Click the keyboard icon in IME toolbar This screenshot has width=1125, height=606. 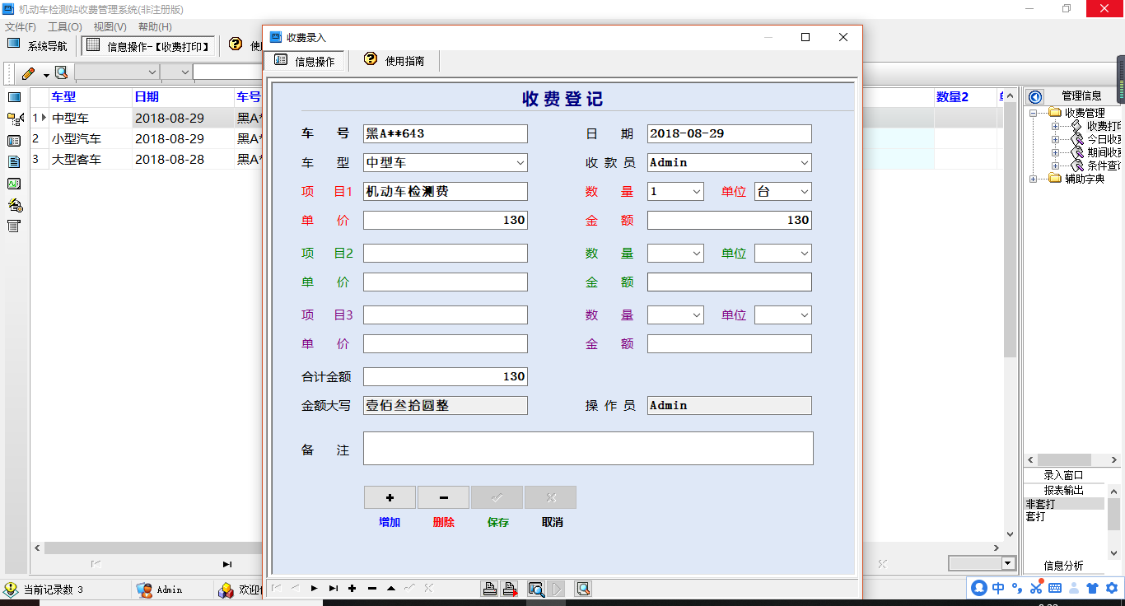[x=1055, y=588]
